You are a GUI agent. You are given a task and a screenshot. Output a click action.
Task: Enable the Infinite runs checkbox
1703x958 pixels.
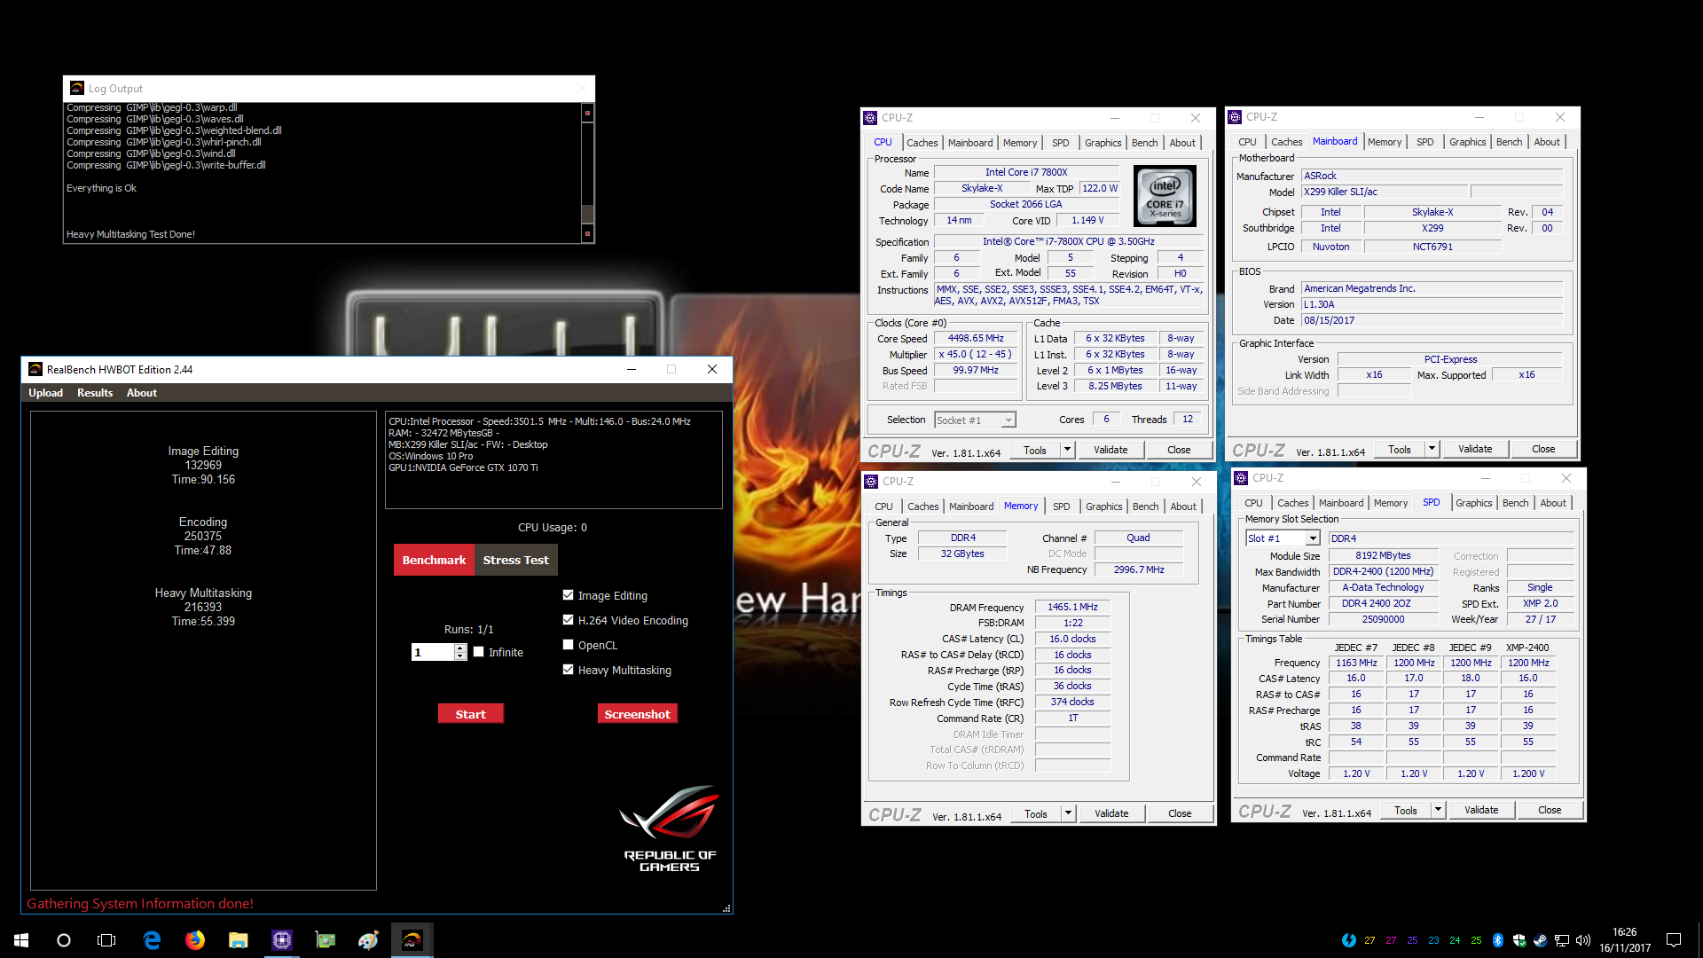tap(479, 652)
